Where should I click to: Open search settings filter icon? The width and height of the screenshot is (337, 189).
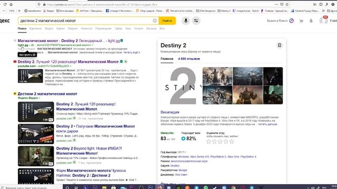coord(196,20)
